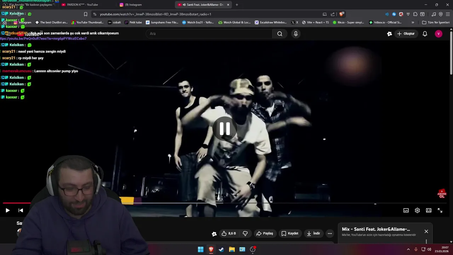Open the cobalt bookmark
The image size is (453, 255).
[x=114, y=22]
